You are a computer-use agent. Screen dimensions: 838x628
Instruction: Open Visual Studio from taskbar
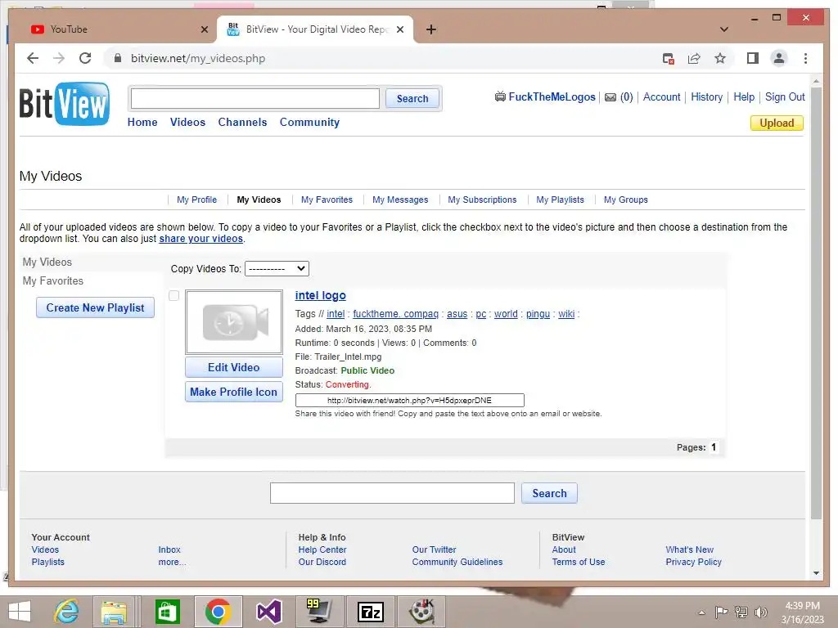268,612
